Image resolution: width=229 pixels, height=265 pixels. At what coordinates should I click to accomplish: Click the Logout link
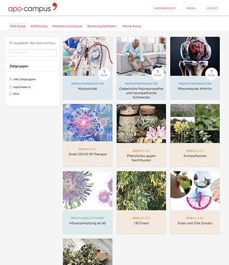212,8
